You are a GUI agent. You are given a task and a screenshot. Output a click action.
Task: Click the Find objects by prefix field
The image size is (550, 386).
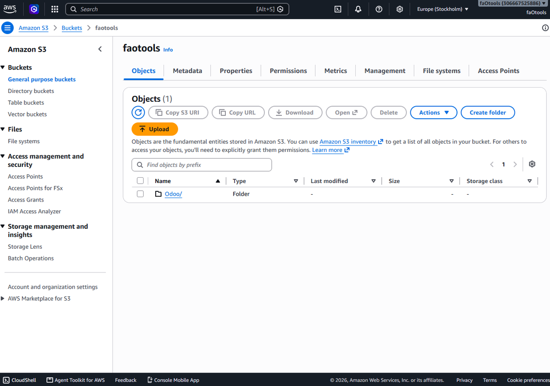pos(202,165)
